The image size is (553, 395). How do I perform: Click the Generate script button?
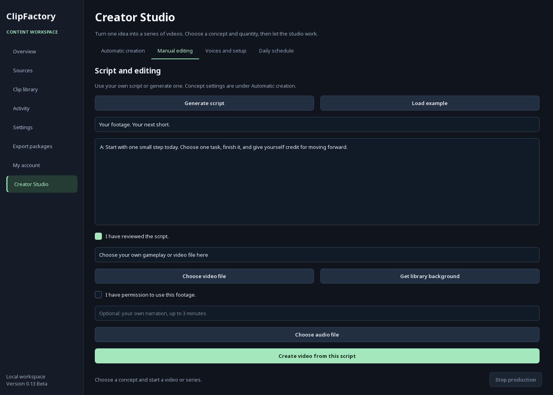(x=204, y=103)
